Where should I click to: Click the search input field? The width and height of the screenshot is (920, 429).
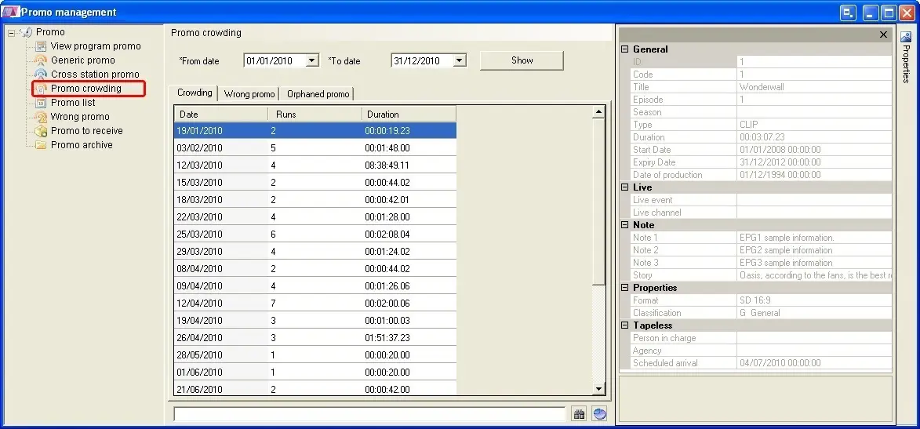[369, 414]
